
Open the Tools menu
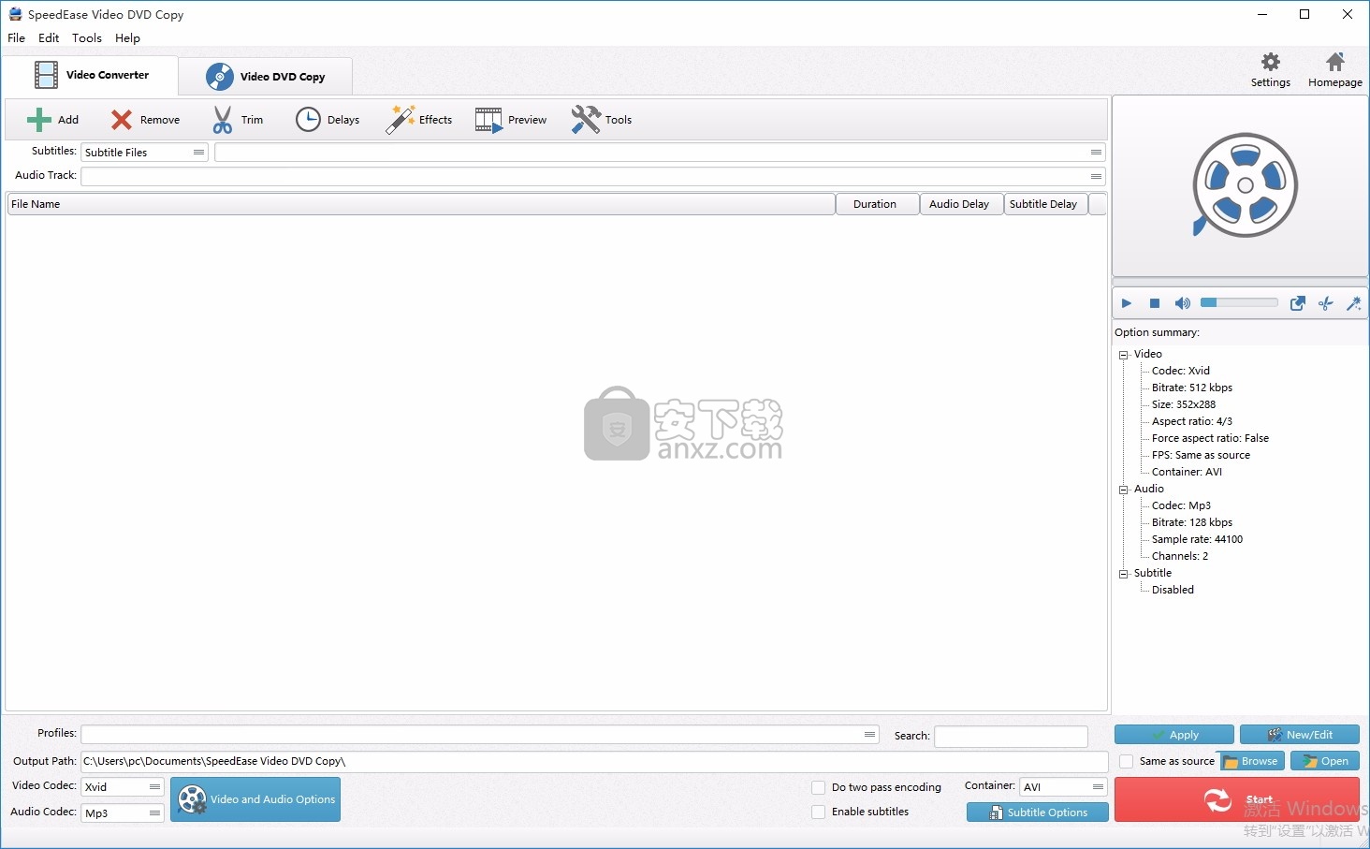tap(87, 38)
